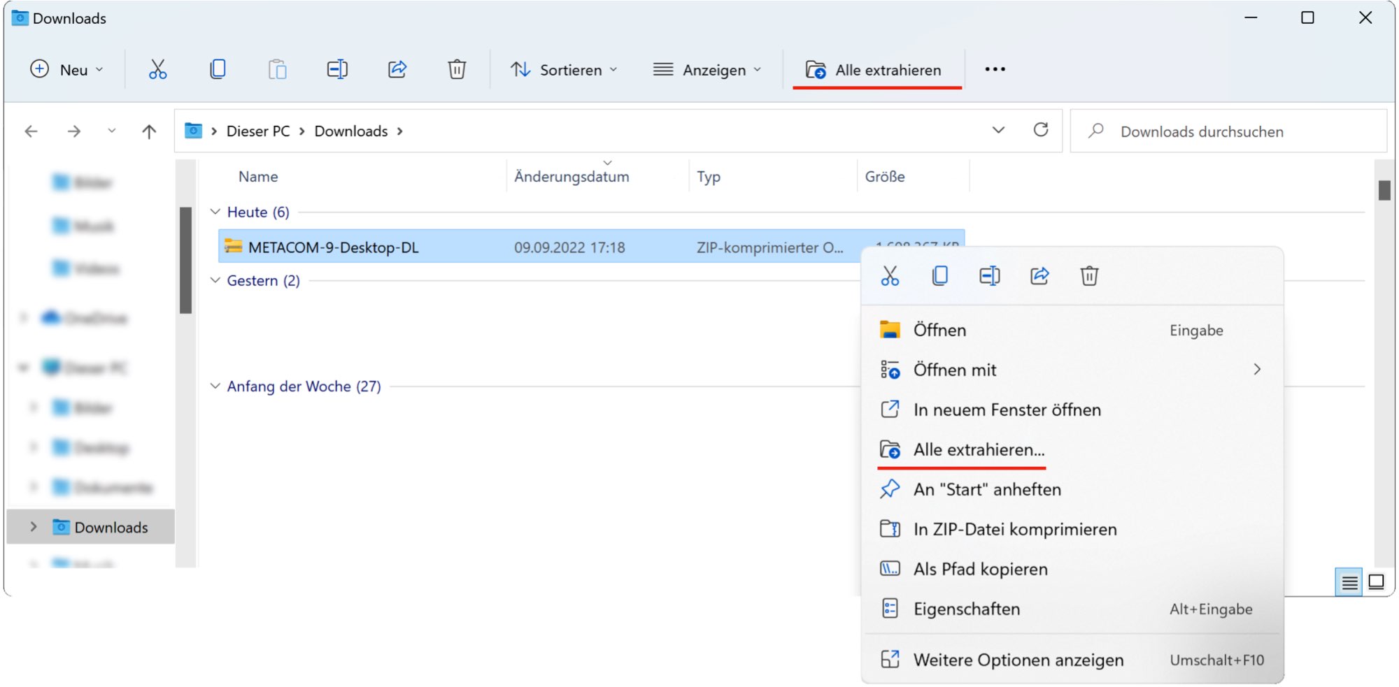
Task: Select Als Pfad kopieren
Action: click(x=1072, y=569)
